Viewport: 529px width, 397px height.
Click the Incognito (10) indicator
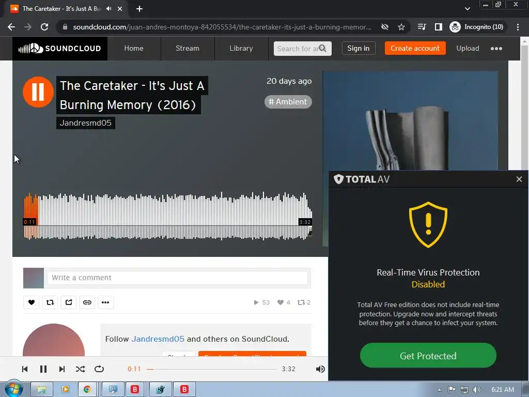(477, 27)
